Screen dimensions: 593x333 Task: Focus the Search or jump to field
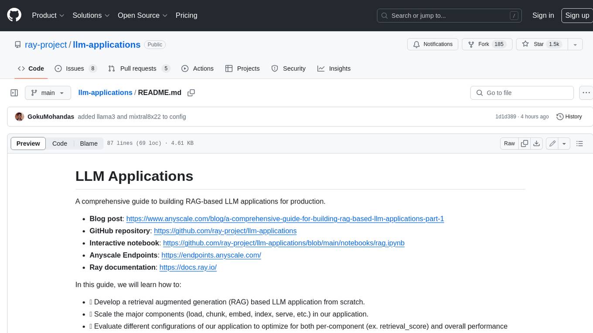[450, 16]
